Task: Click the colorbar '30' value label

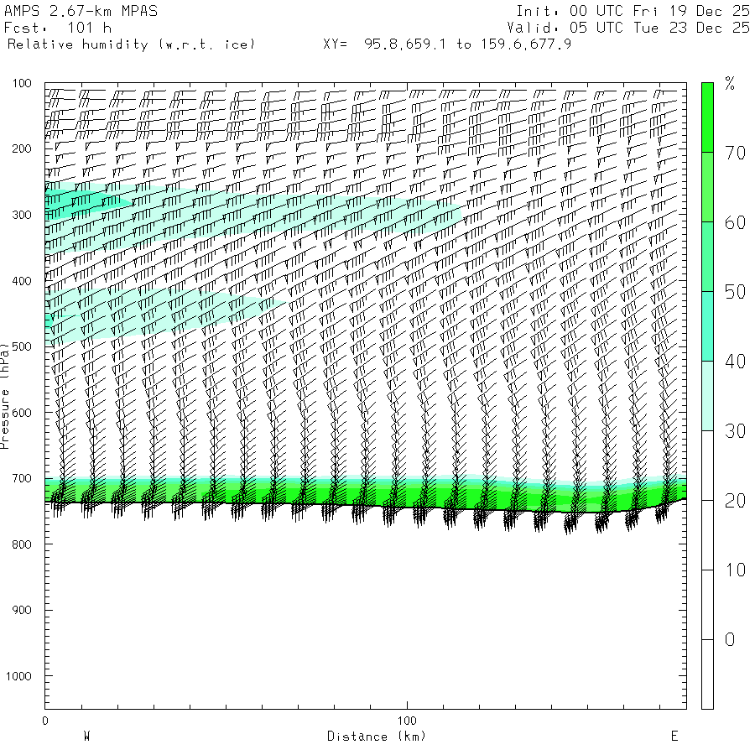Action: point(735,431)
